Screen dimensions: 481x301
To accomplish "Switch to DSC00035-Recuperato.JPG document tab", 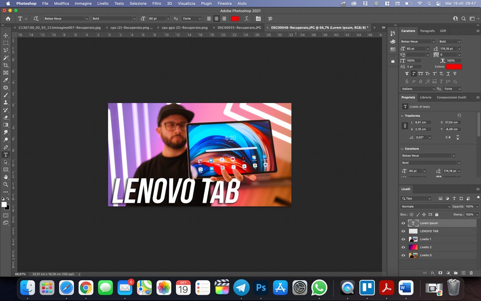I will pyautogui.click(x=239, y=27).
